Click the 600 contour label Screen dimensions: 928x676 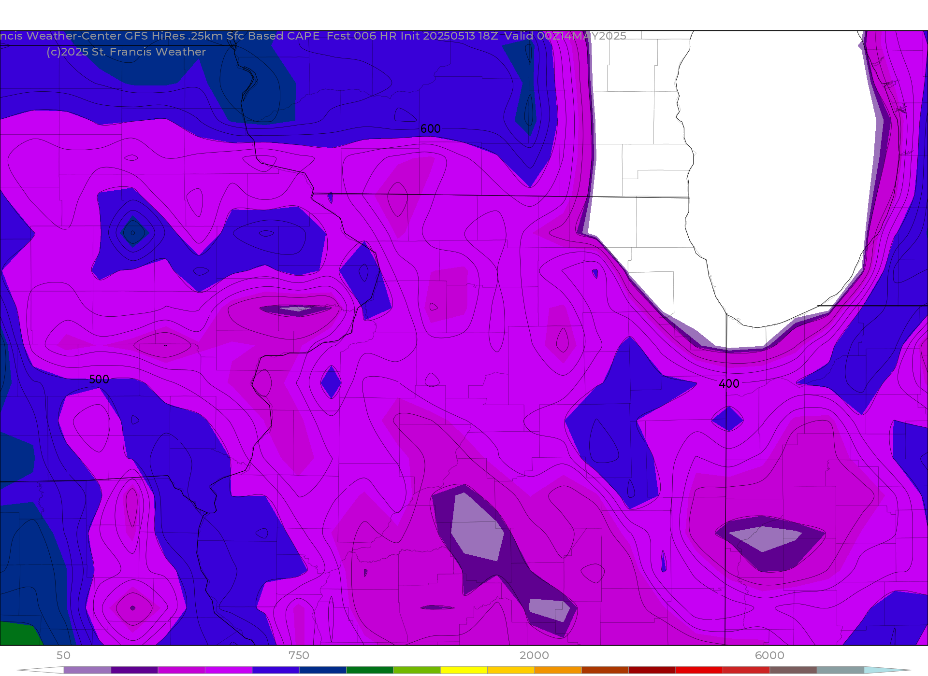pos(430,129)
